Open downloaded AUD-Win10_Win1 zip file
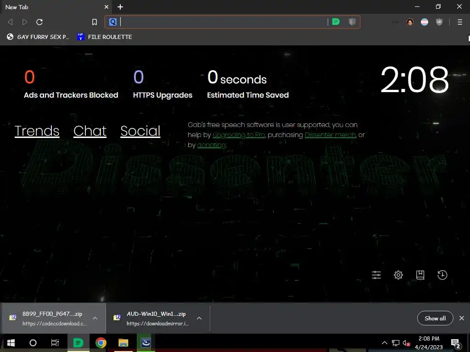 (151, 318)
